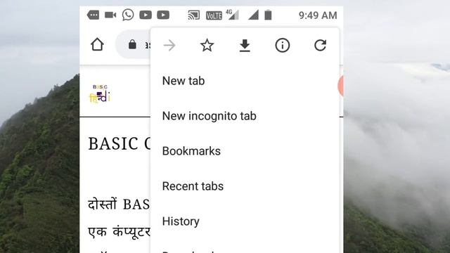Tap the video camera status icon
450x253 pixels.
click(x=110, y=15)
